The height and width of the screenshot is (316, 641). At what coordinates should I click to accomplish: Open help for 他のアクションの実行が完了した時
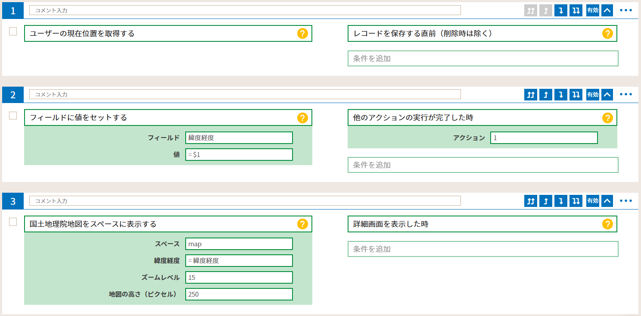click(607, 118)
